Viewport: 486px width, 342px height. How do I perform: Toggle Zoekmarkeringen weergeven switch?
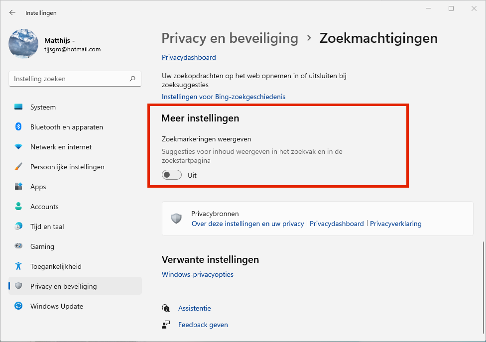pyautogui.click(x=171, y=175)
